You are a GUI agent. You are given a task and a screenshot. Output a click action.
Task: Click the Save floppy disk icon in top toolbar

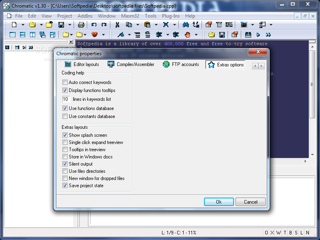pos(61,25)
